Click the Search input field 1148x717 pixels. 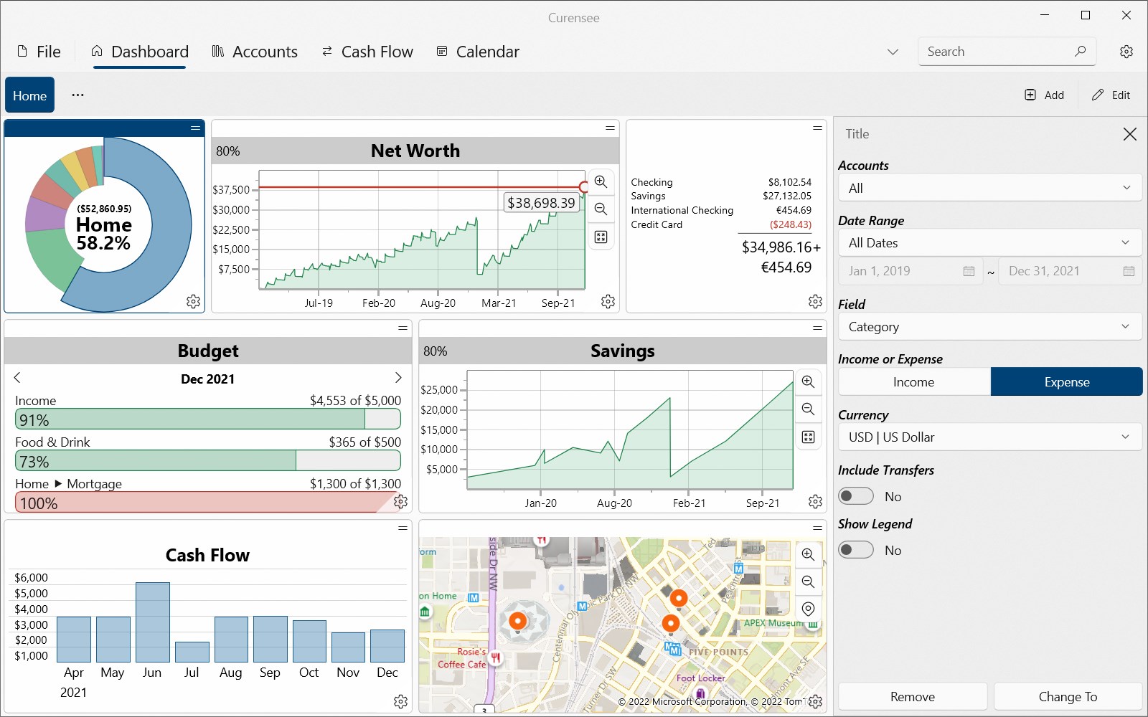1007,52
